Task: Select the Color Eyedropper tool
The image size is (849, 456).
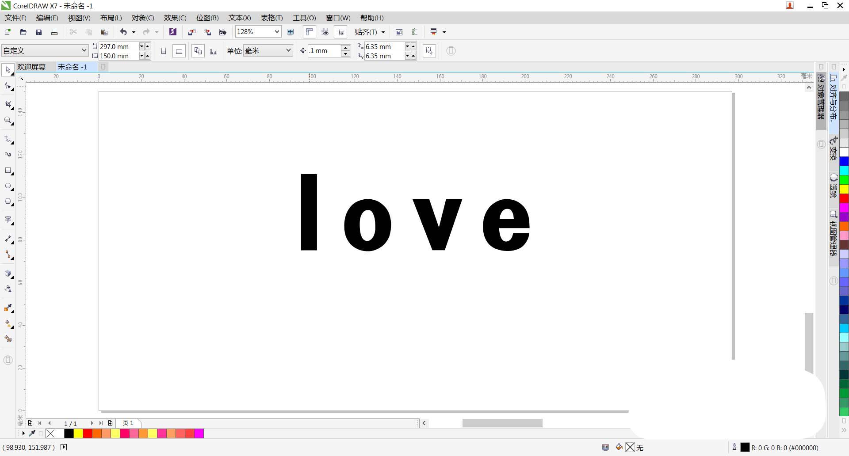Action: (8, 308)
